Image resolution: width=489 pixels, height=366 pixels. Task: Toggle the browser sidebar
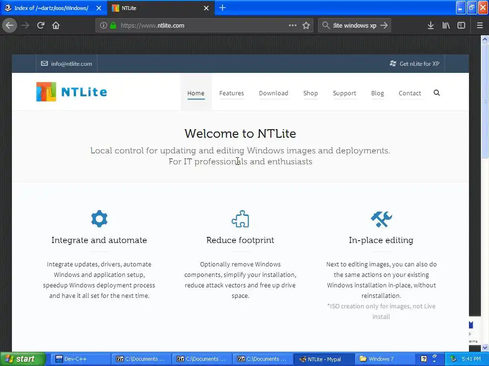pyautogui.click(x=461, y=26)
